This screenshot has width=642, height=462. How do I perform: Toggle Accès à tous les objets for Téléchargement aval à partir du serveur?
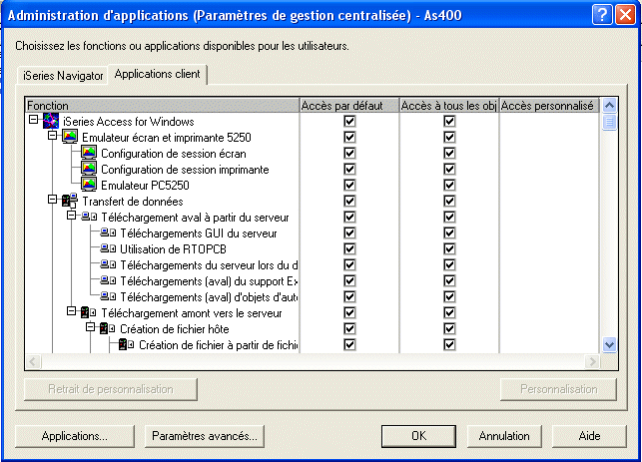coord(449,217)
